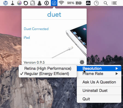Click the Version 0.9.5 label
123x108 pixels.
click(x=34, y=62)
